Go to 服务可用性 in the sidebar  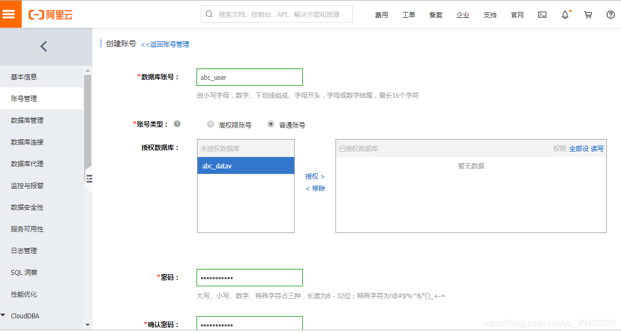pyautogui.click(x=42, y=229)
